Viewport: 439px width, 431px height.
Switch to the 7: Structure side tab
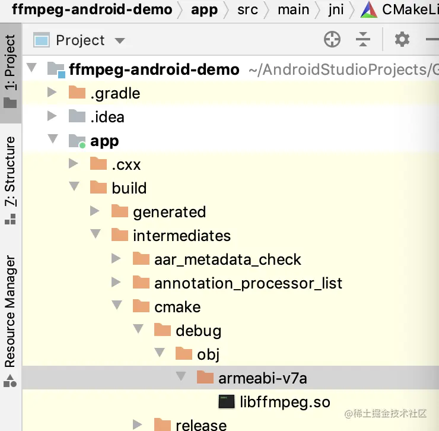(x=11, y=179)
